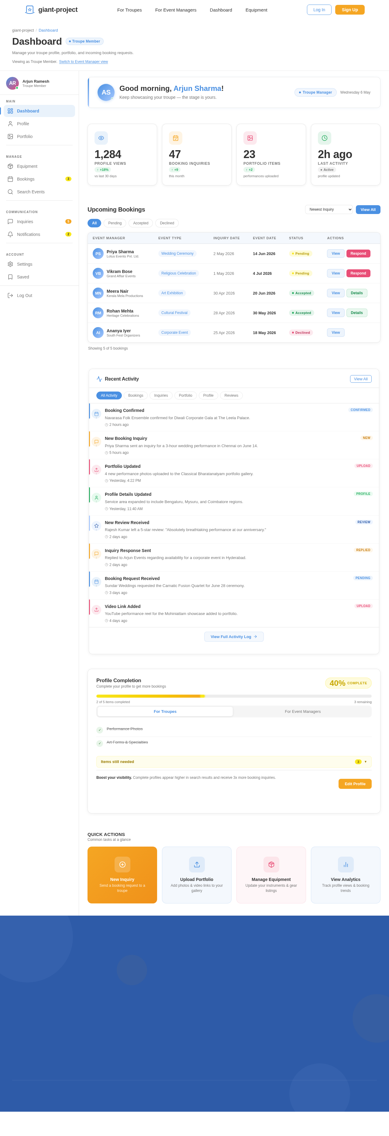389x1136 pixels.
Task: Filter bookings by All
Action: coord(95,223)
